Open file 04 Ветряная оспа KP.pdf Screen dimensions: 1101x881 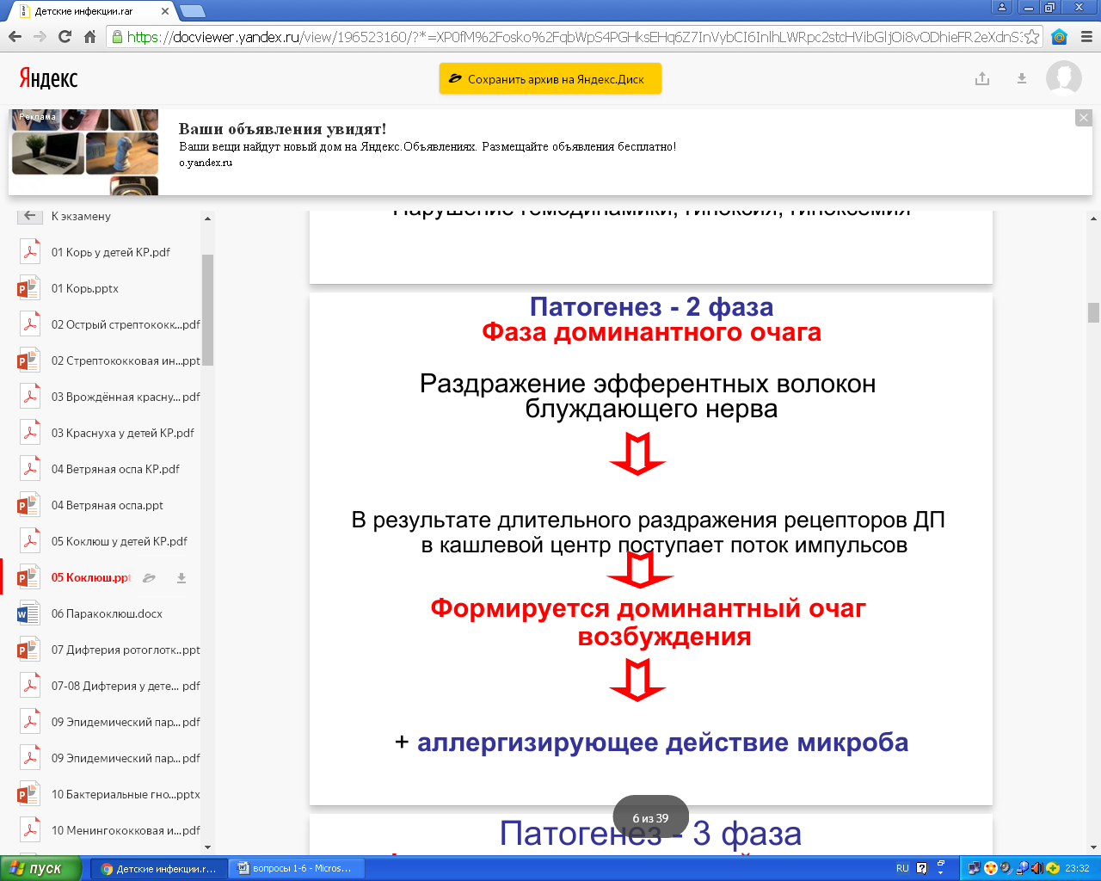(115, 469)
